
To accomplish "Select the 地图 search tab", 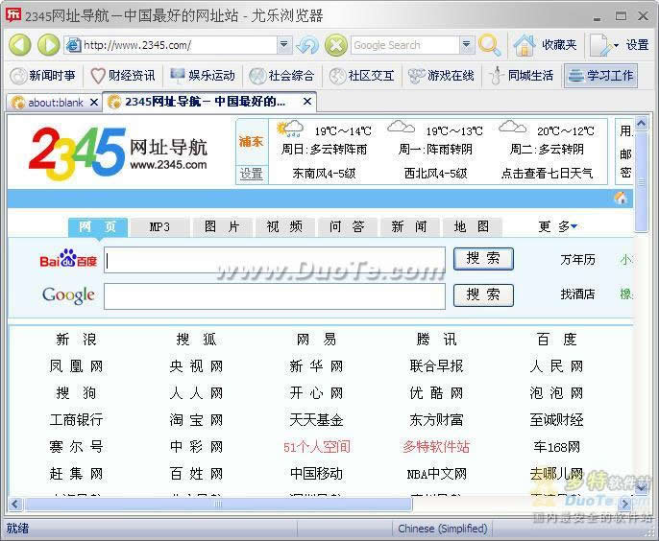I will 472,227.
